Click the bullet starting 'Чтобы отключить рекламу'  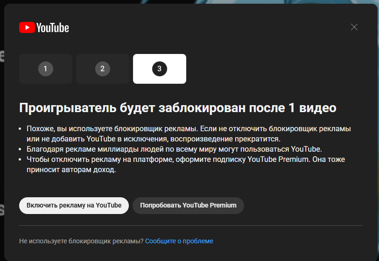coord(186,164)
